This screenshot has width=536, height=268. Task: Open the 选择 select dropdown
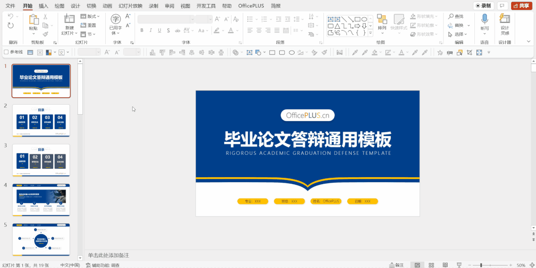coord(458,34)
